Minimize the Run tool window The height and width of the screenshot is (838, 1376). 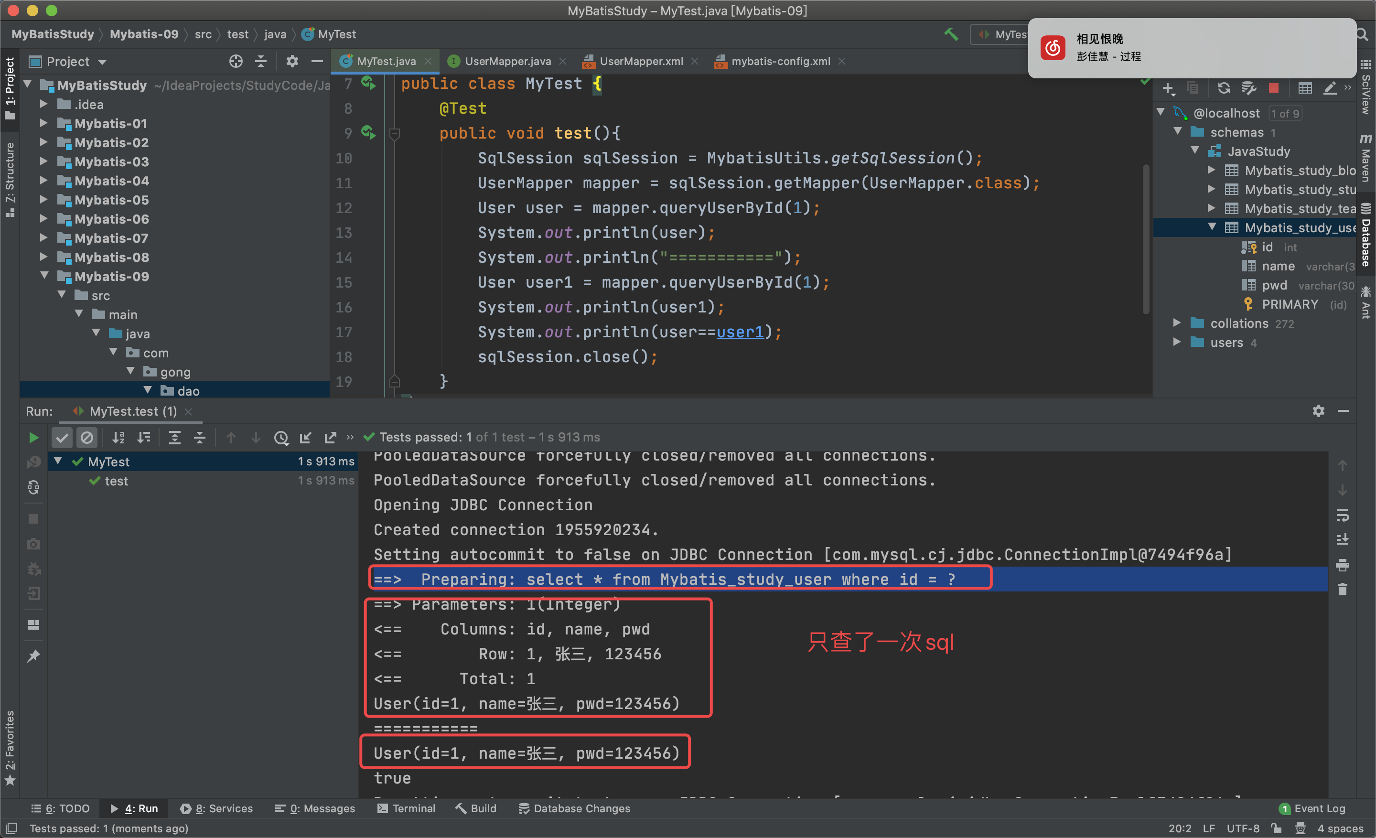tap(1343, 411)
